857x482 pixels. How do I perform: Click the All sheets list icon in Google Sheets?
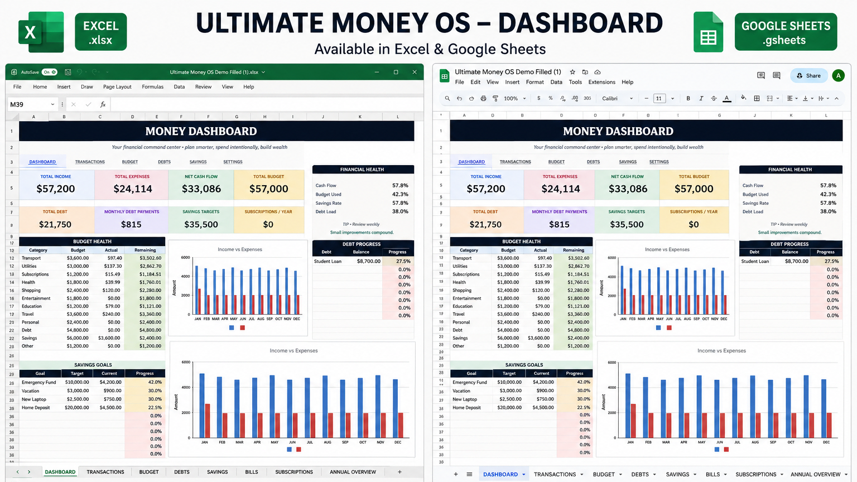(x=469, y=474)
